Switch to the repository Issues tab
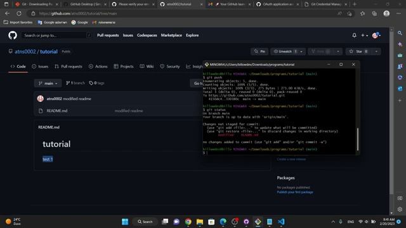The image size is (406, 228). 40,66
